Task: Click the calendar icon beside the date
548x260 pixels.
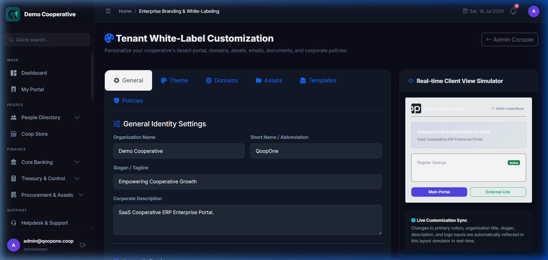Action: coord(465,11)
